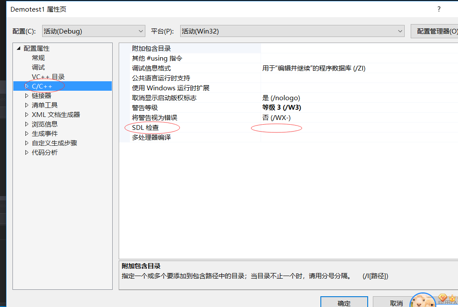Expand the 清单工具 node arrow
The height and width of the screenshot is (307, 458).
(27, 105)
